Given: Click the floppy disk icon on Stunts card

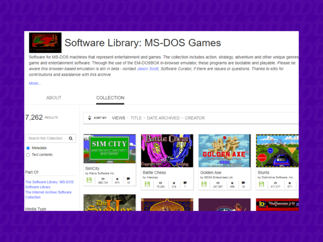Looking at the screenshot, I should (262, 184).
